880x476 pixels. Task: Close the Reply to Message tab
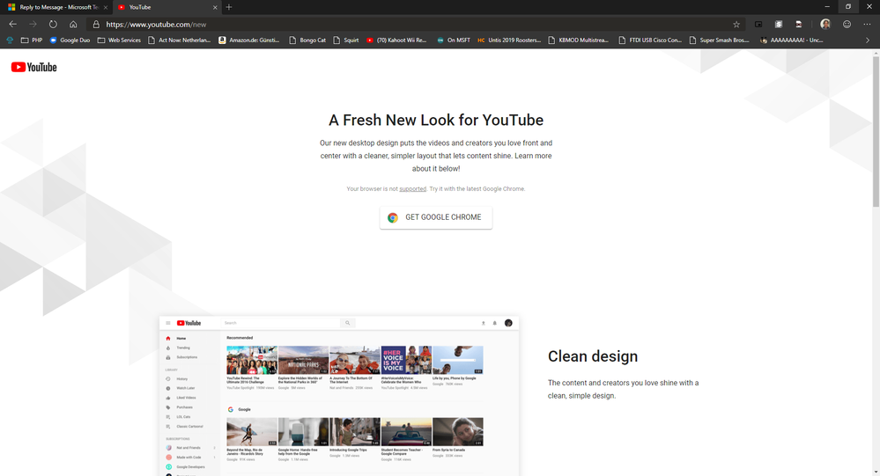[106, 7]
